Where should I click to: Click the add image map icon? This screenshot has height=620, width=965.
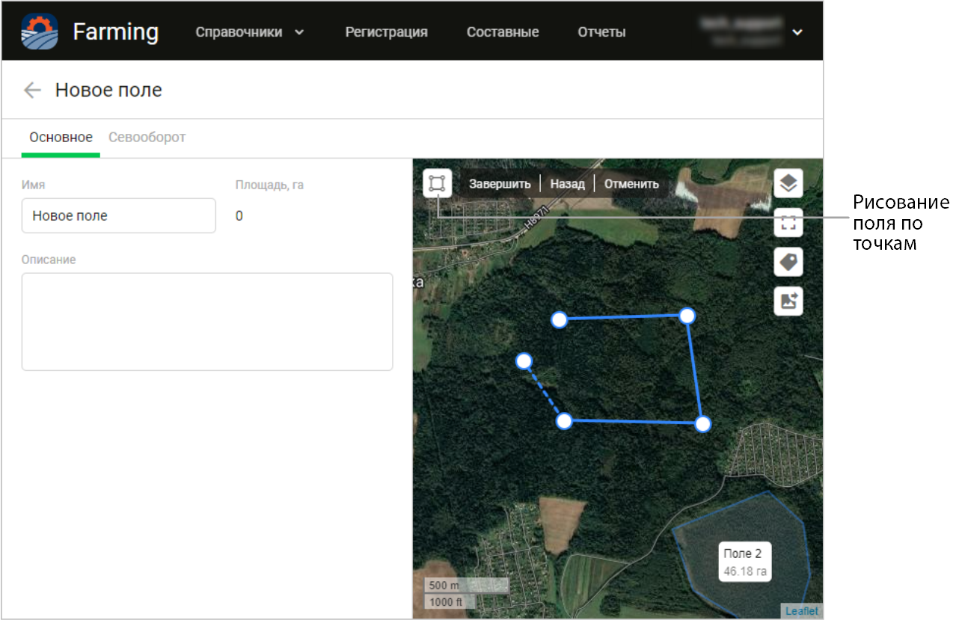tap(788, 301)
